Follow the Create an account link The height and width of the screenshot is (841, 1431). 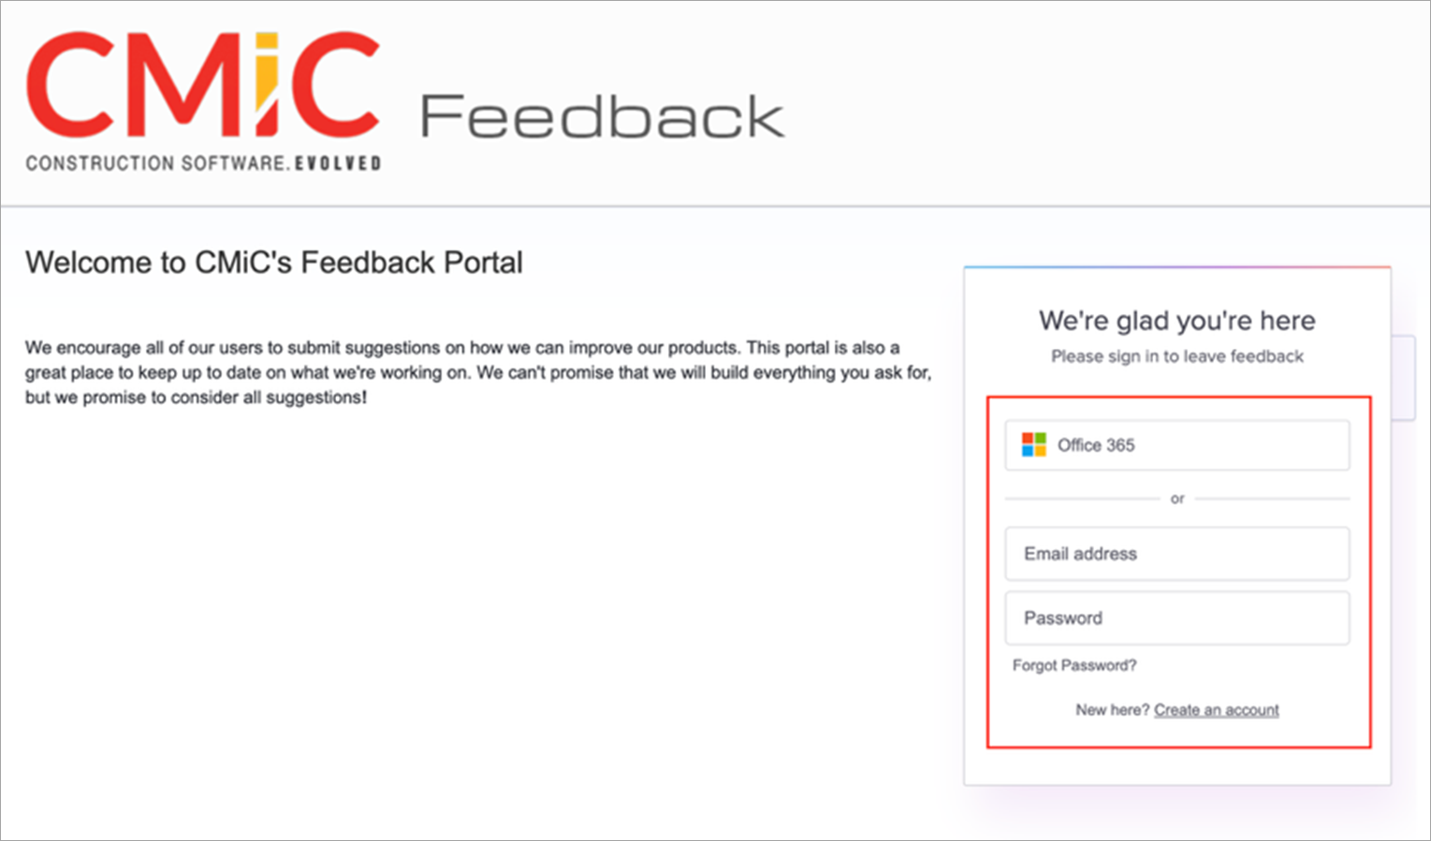(1216, 710)
